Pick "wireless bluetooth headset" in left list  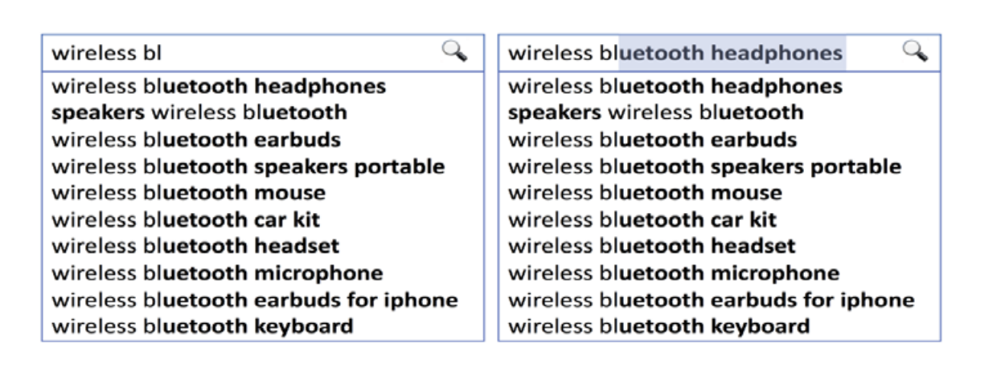(195, 246)
